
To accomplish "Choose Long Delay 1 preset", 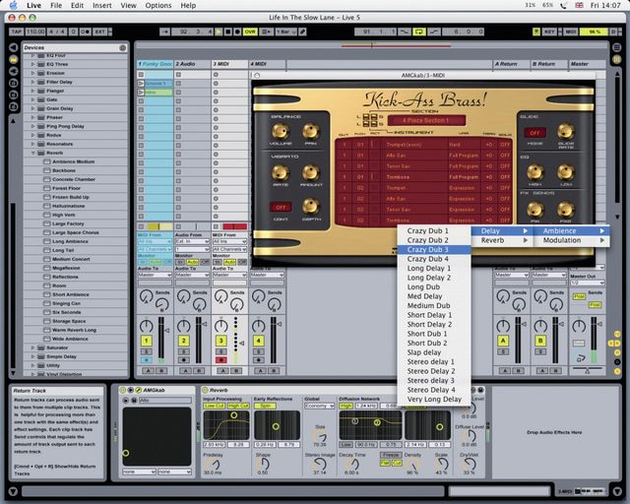I will tap(434, 268).
